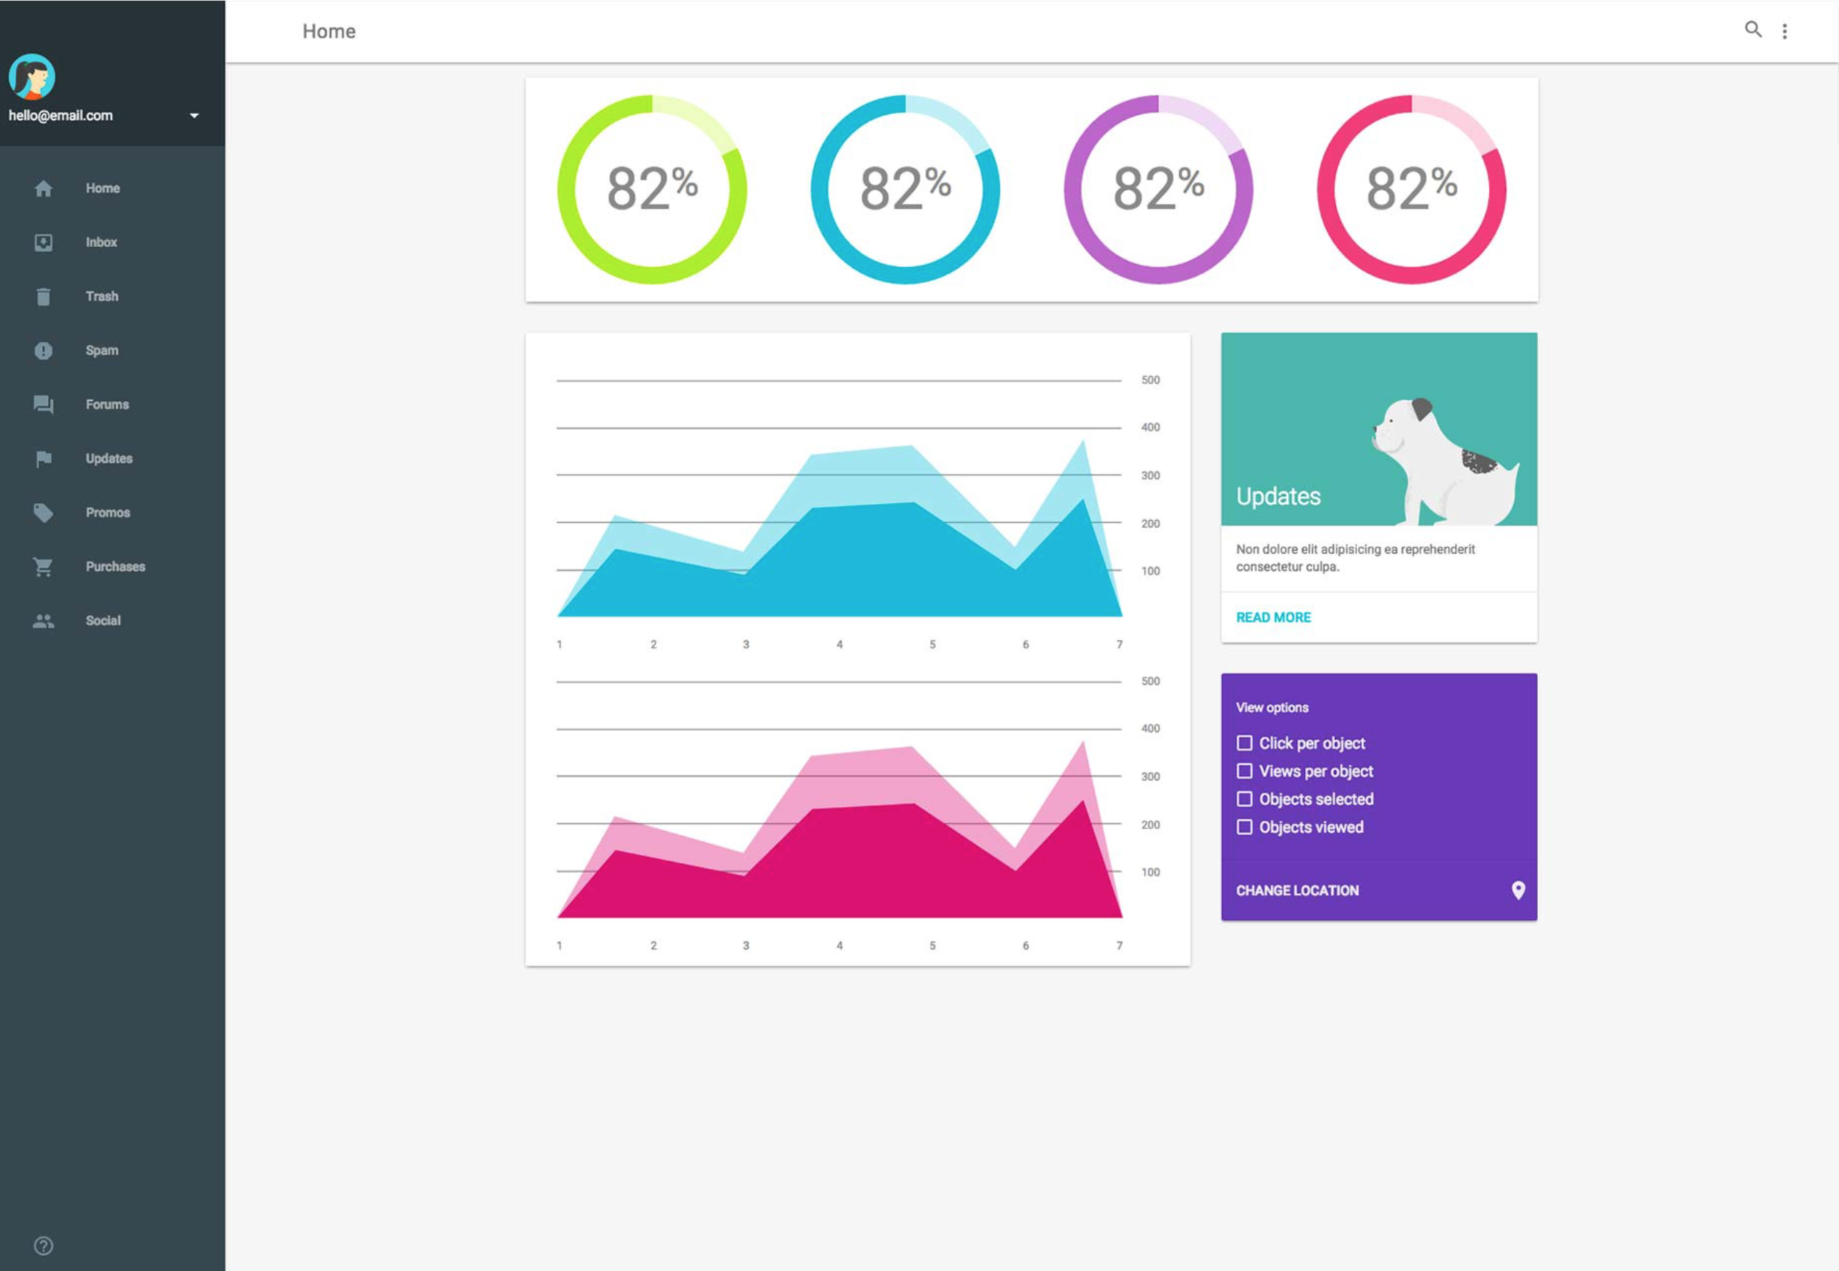Click the CHANGE LOCATION button
The image size is (1839, 1271).
1298,890
